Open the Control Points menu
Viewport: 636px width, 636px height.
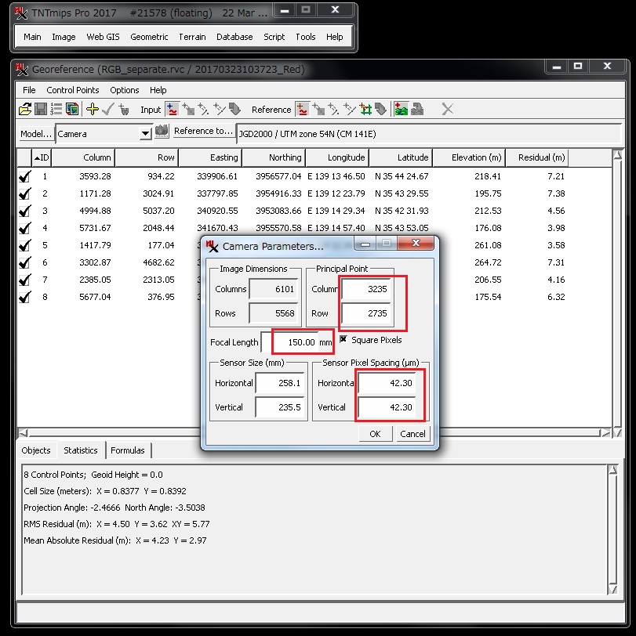pos(72,90)
